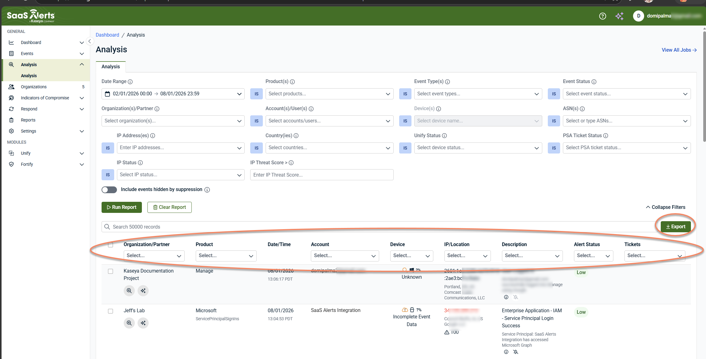Click the Run Report button
Screen dimensions: 706x359
tap(122, 207)
